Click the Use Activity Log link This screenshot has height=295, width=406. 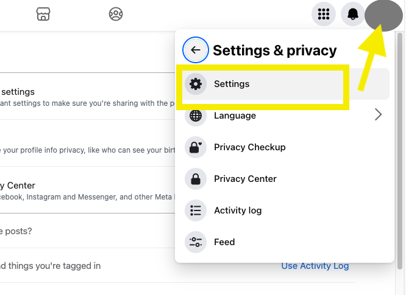[315, 266]
